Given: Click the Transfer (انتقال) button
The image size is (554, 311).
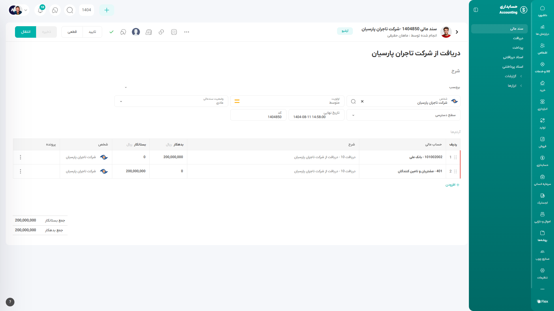Looking at the screenshot, I should pyautogui.click(x=25, y=32).
